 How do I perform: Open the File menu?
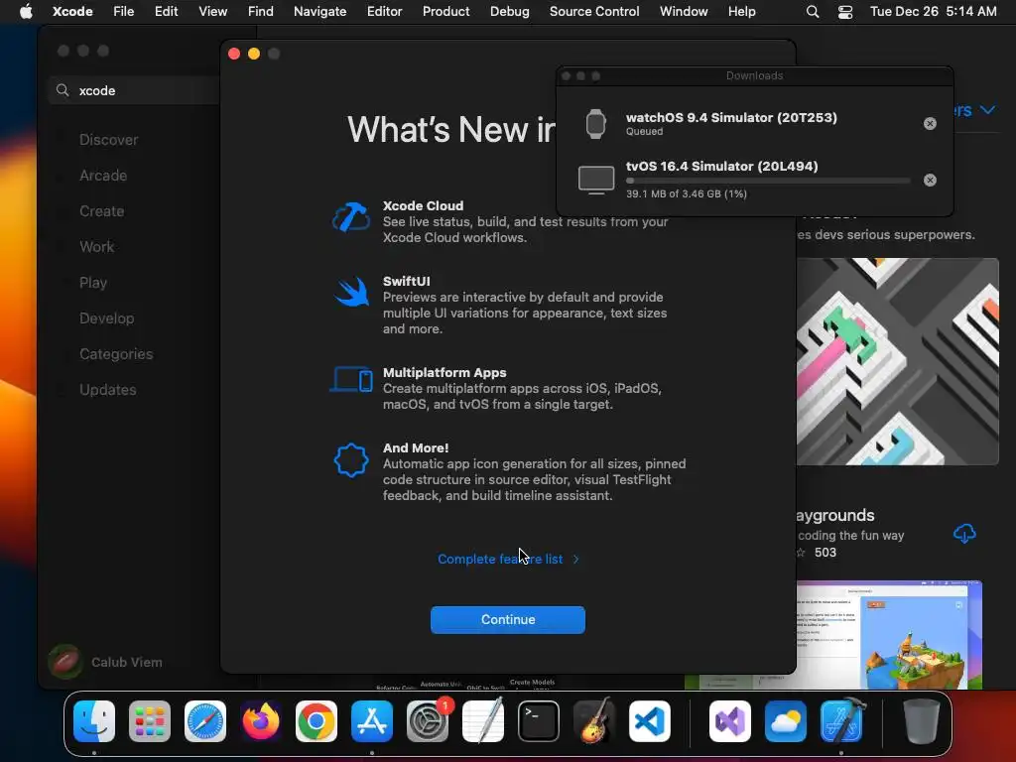123,11
